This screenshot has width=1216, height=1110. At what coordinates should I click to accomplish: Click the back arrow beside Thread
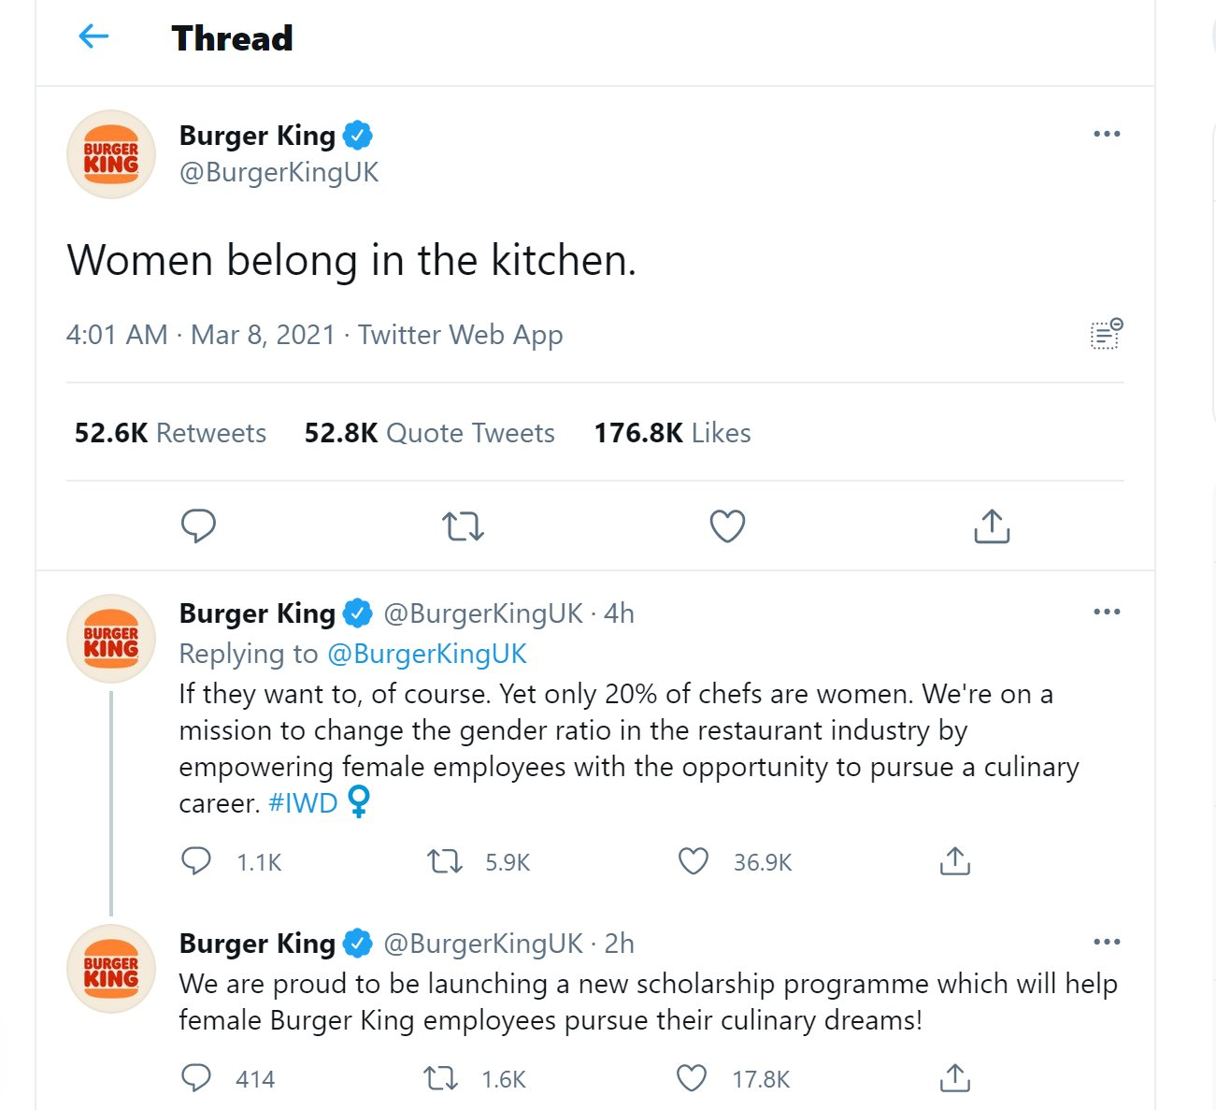pyautogui.click(x=93, y=37)
